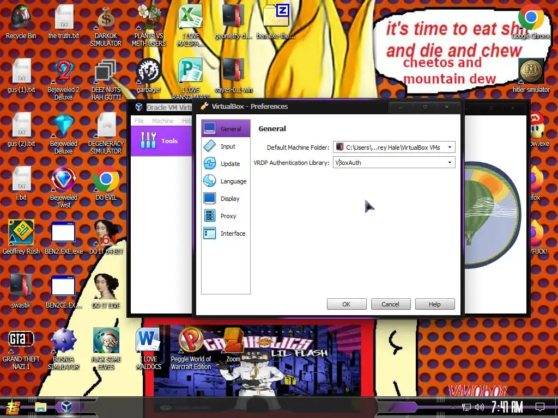Select the BOSNIA SIMULATOR mine icon

(x=63, y=349)
